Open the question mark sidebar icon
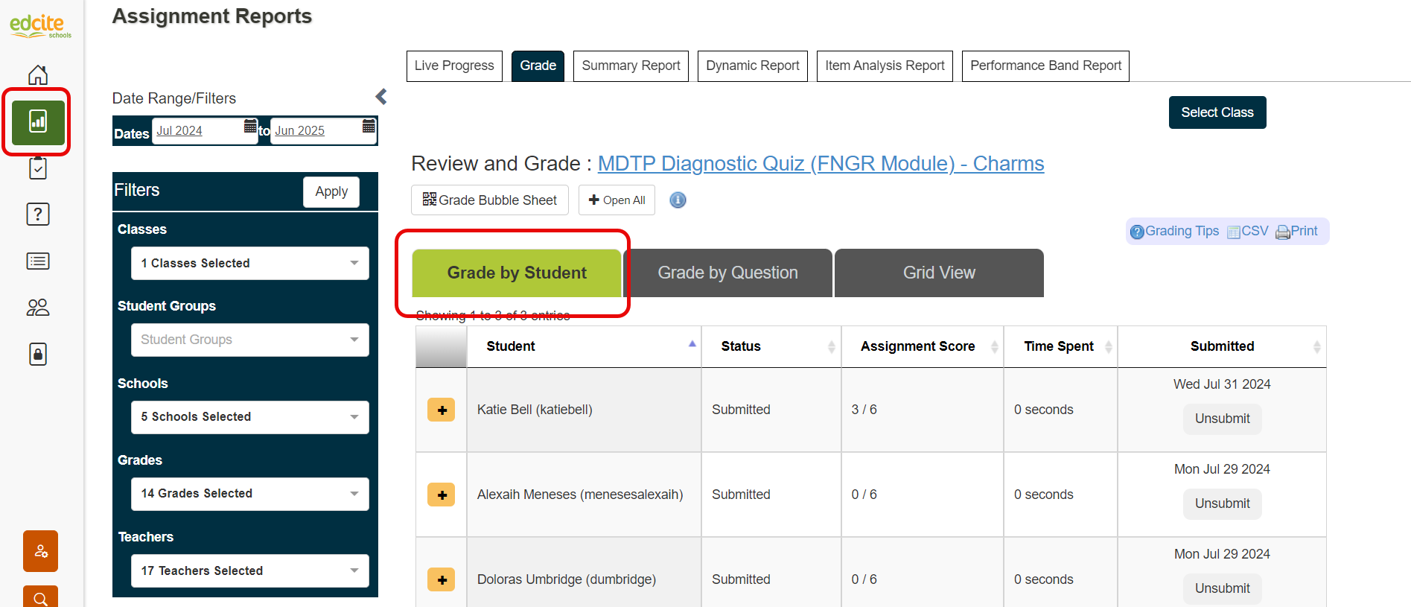The image size is (1411, 607). click(x=38, y=214)
